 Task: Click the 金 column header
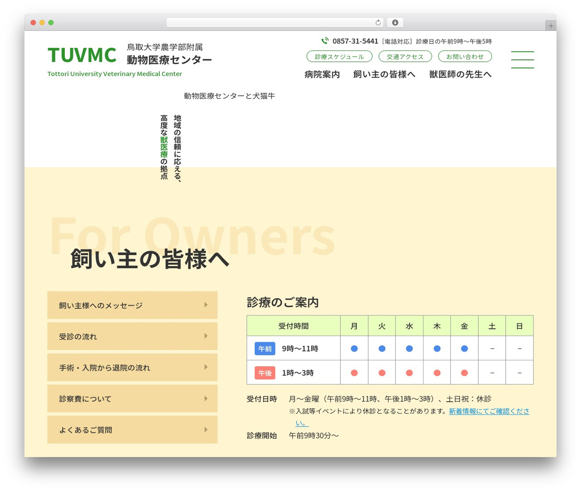[464, 326]
